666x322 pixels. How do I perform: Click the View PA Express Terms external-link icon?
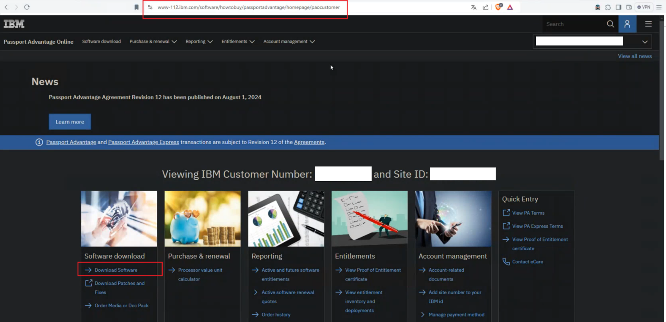tap(506, 226)
